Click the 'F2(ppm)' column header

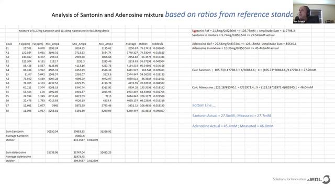[x=38, y=44]
